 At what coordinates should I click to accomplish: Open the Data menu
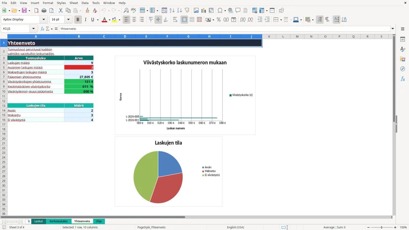85,3
